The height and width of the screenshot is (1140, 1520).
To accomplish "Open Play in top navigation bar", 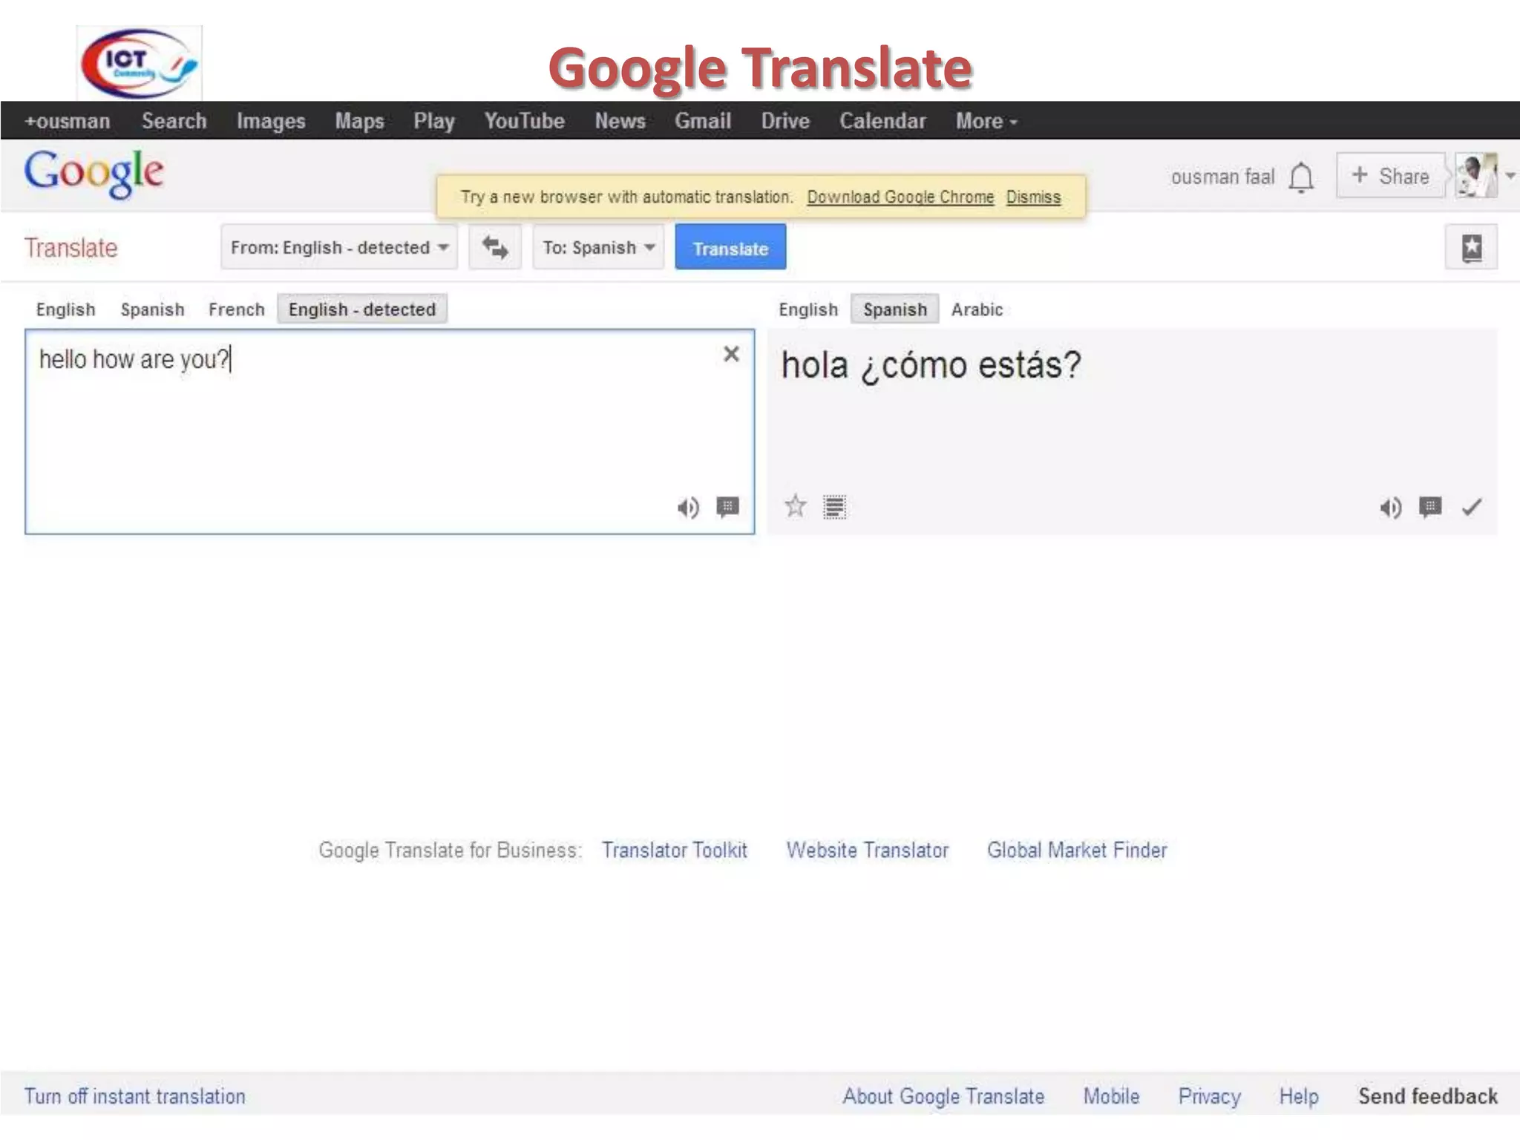I will (434, 121).
